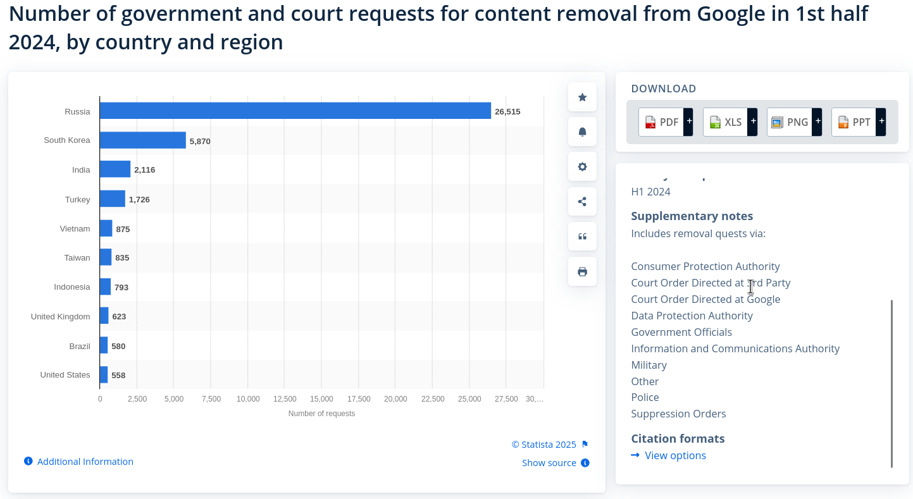
Task: Open the Additional Information link
Action: (85, 462)
